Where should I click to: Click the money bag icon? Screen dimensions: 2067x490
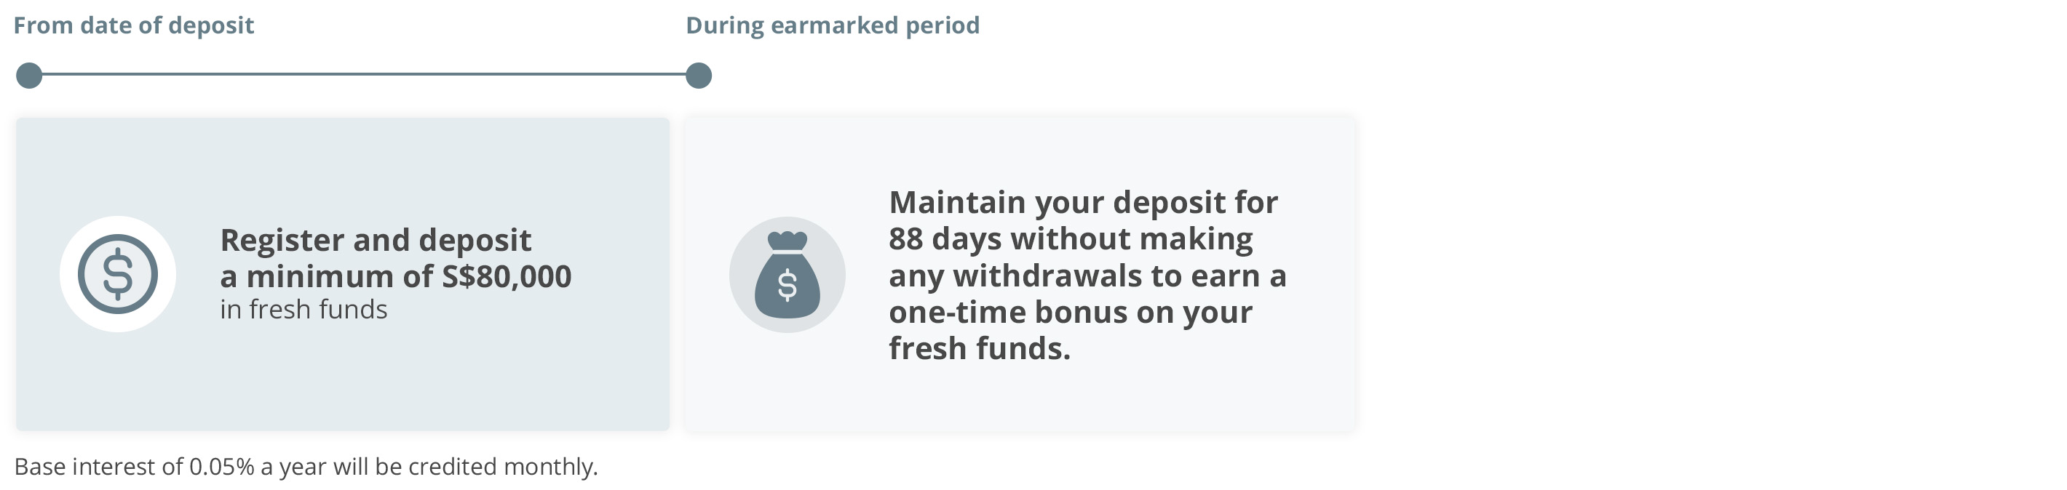point(787,274)
